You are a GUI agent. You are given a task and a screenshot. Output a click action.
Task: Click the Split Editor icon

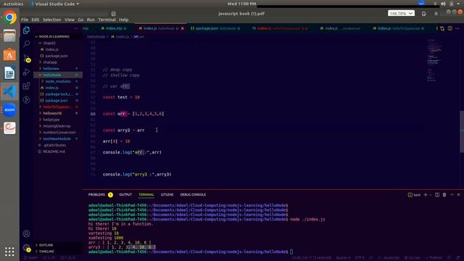click(449, 28)
